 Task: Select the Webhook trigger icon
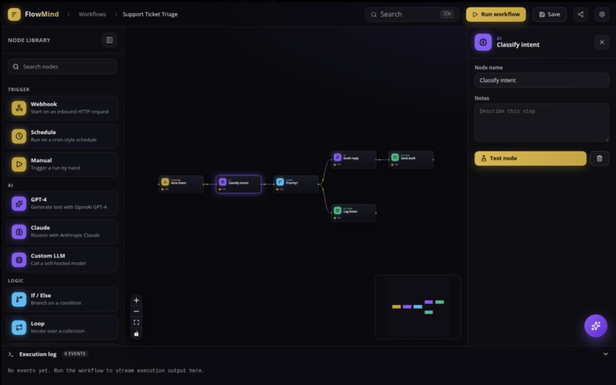tap(19, 107)
